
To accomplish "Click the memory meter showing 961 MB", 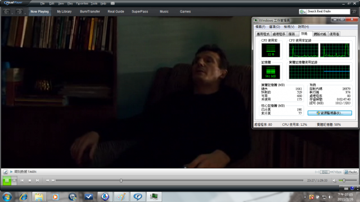I will click(271, 72).
